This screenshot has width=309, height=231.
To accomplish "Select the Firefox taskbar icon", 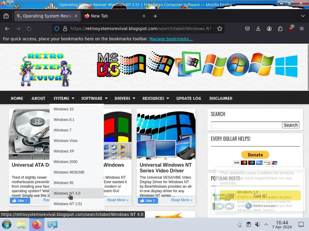I will pyautogui.click(x=37, y=224).
